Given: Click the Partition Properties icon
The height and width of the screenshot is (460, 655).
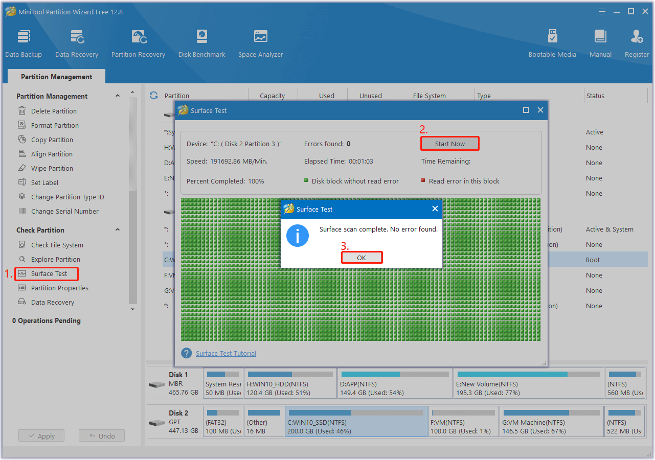Looking at the screenshot, I should pyautogui.click(x=22, y=288).
